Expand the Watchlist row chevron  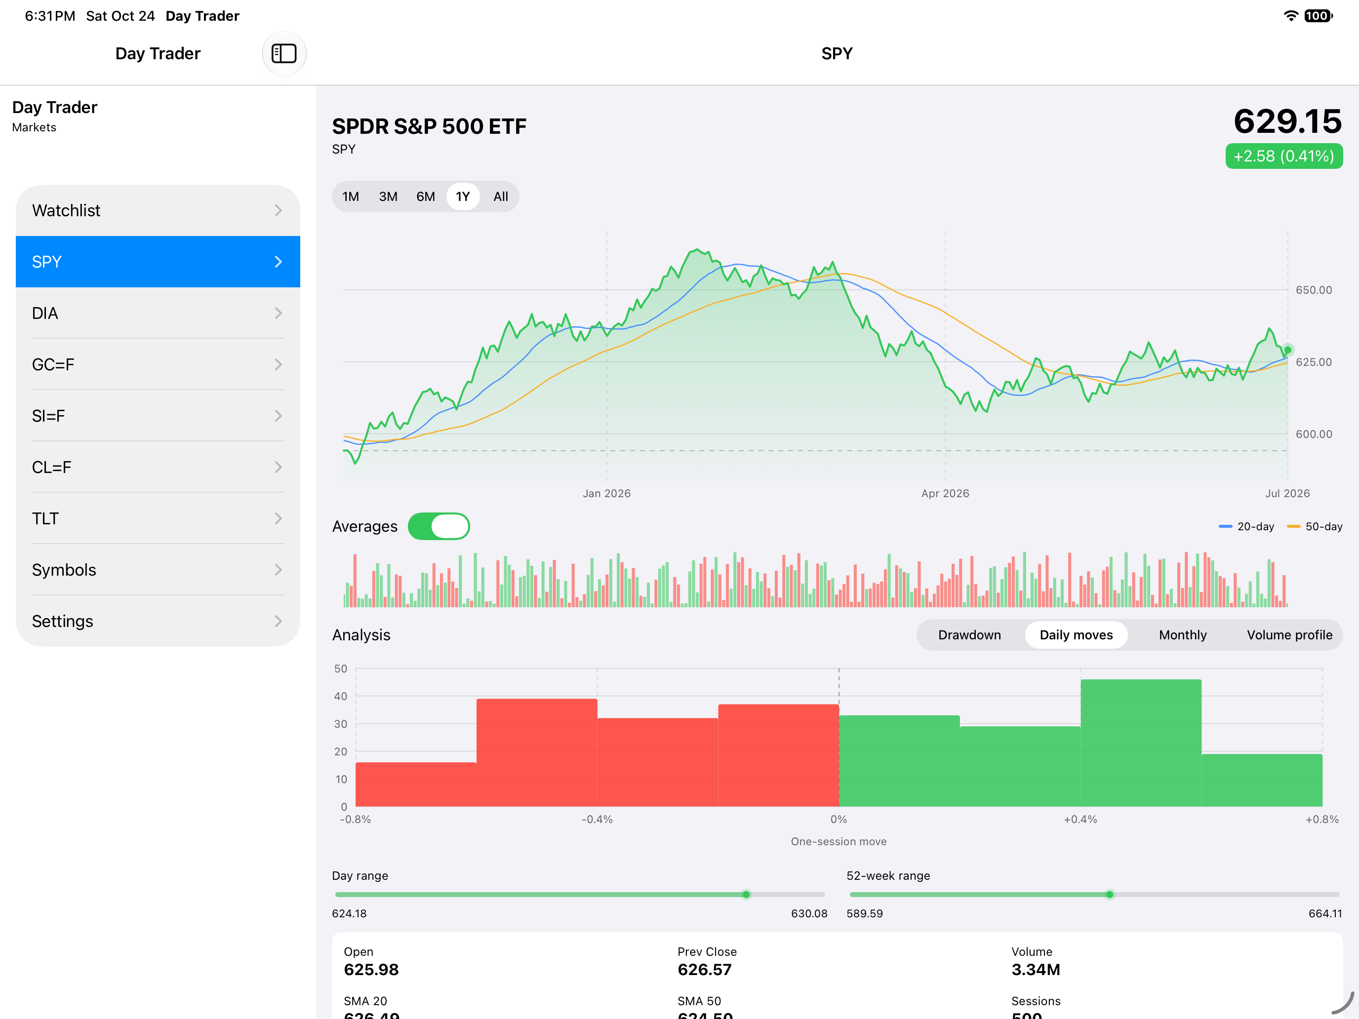coord(279,211)
